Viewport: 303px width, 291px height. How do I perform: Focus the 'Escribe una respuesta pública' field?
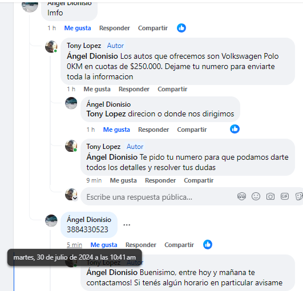point(159,197)
